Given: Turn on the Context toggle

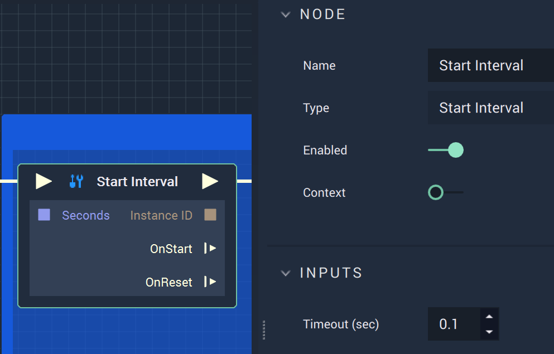Looking at the screenshot, I should (x=446, y=192).
